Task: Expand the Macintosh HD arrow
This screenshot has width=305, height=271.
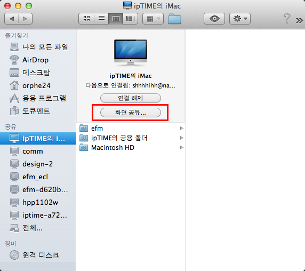Action: [182, 148]
